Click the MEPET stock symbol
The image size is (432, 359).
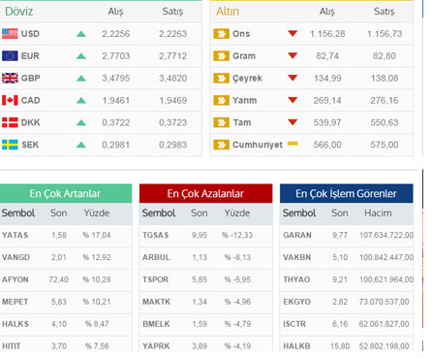point(15,302)
